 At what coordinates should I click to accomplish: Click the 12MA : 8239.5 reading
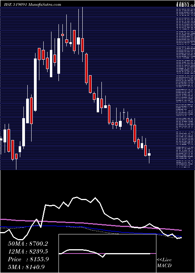click(28, 252)
